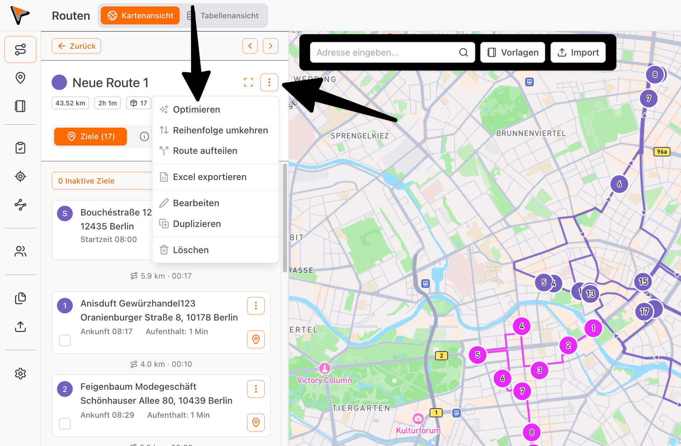Open the fullscreen expand icon beside Neue Route 1

click(248, 82)
